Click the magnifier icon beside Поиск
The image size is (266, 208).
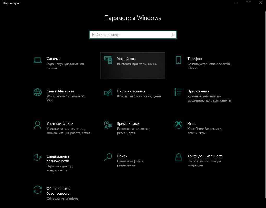pos(108,157)
